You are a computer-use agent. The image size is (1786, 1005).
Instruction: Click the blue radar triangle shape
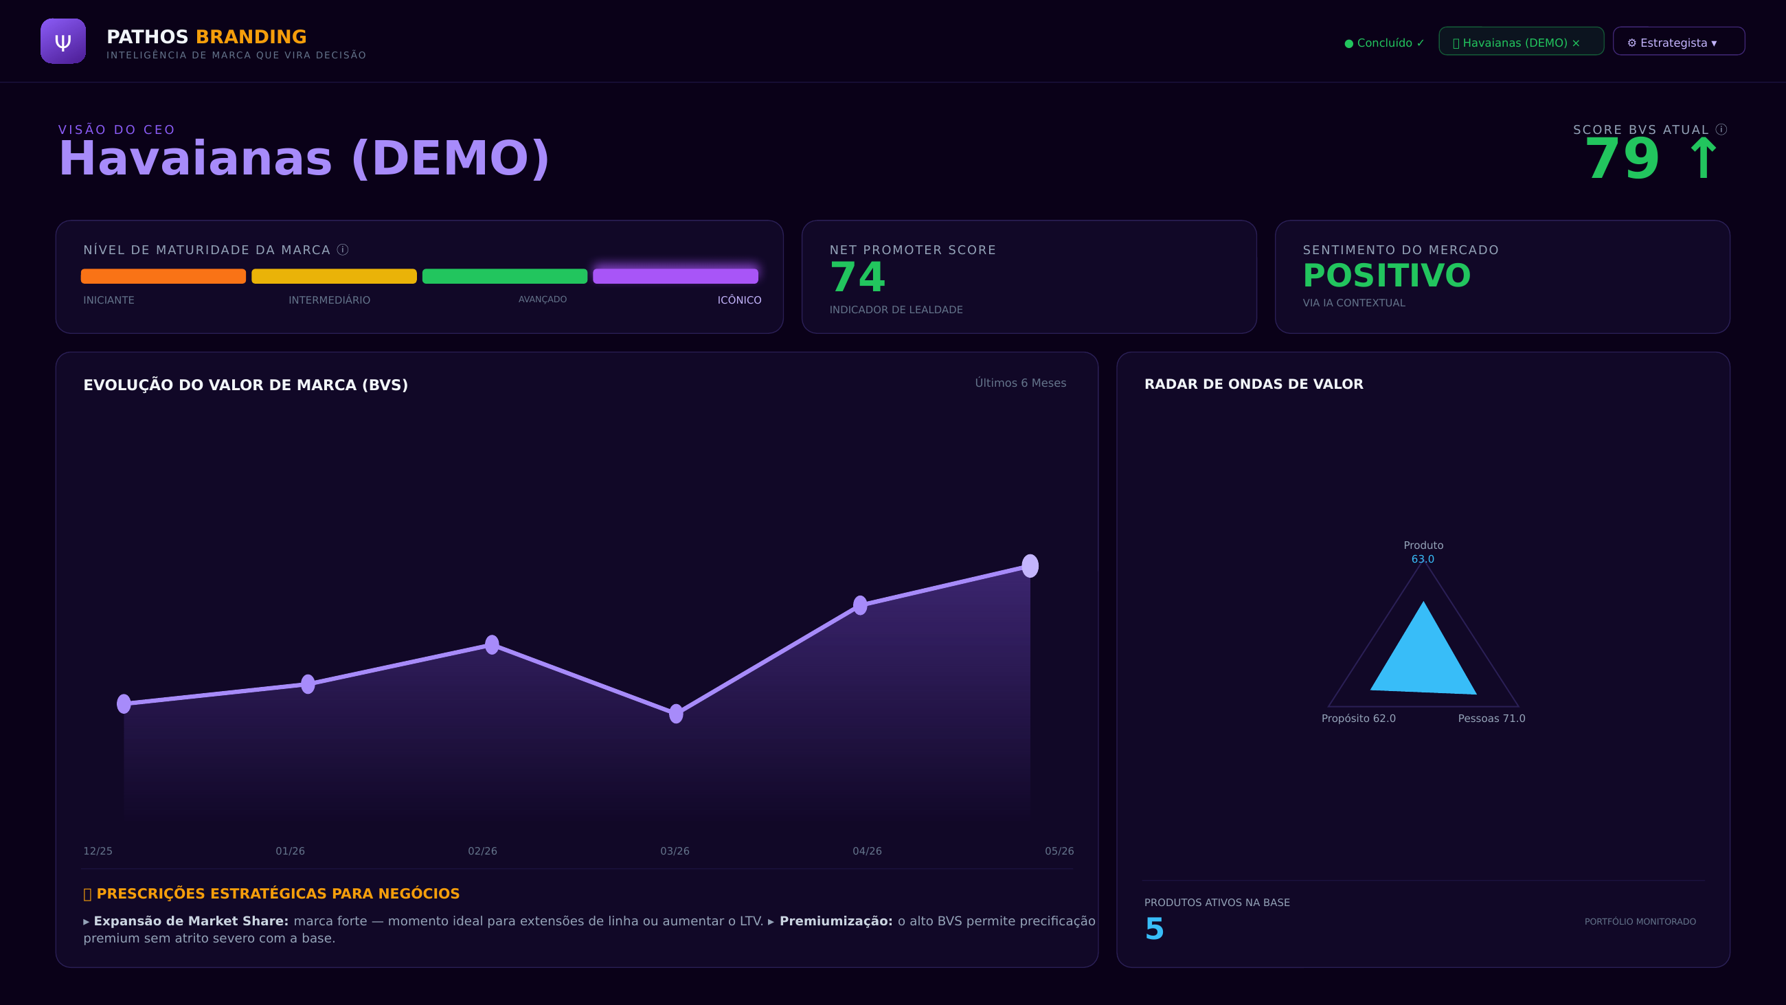(1423, 659)
